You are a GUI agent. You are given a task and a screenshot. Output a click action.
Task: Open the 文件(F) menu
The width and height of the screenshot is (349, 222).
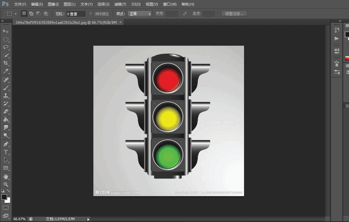click(x=20, y=4)
